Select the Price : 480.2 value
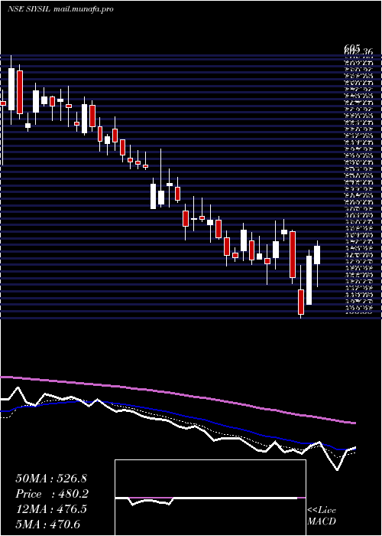The width and height of the screenshot is (382, 536). [52, 494]
